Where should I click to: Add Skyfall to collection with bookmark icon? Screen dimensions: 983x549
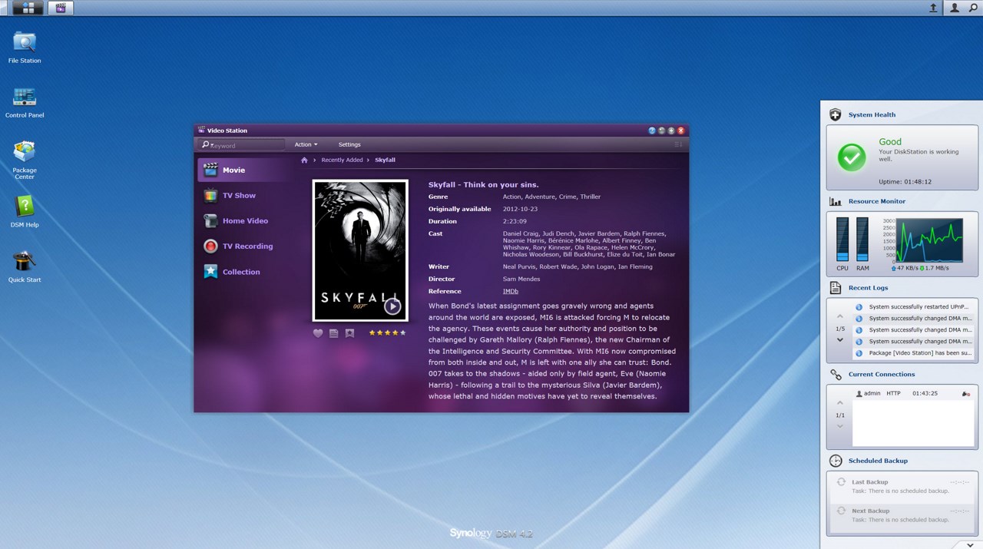349,333
